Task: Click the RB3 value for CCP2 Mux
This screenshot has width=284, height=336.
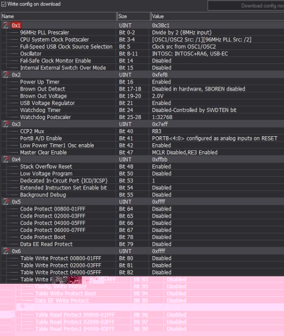Action: (156, 131)
